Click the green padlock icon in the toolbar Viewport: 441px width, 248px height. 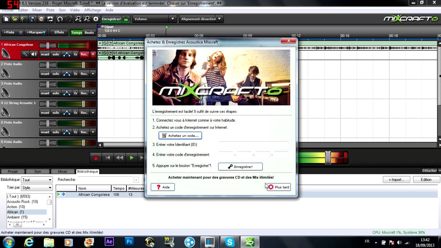point(126,19)
